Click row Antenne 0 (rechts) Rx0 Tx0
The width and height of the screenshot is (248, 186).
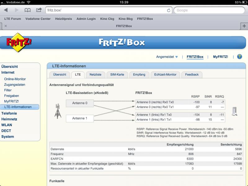click(180, 102)
